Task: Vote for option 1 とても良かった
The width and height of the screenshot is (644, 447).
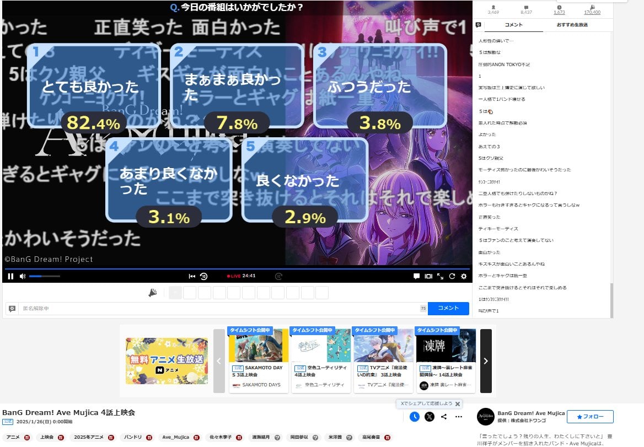Action: click(94, 86)
